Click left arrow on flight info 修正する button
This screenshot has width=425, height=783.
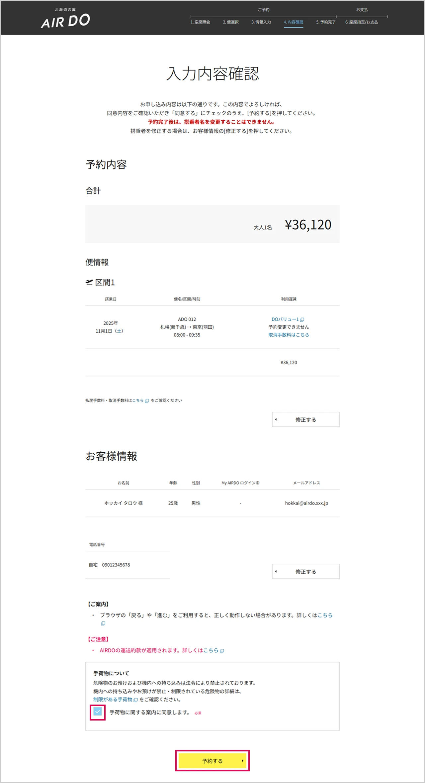coord(276,419)
